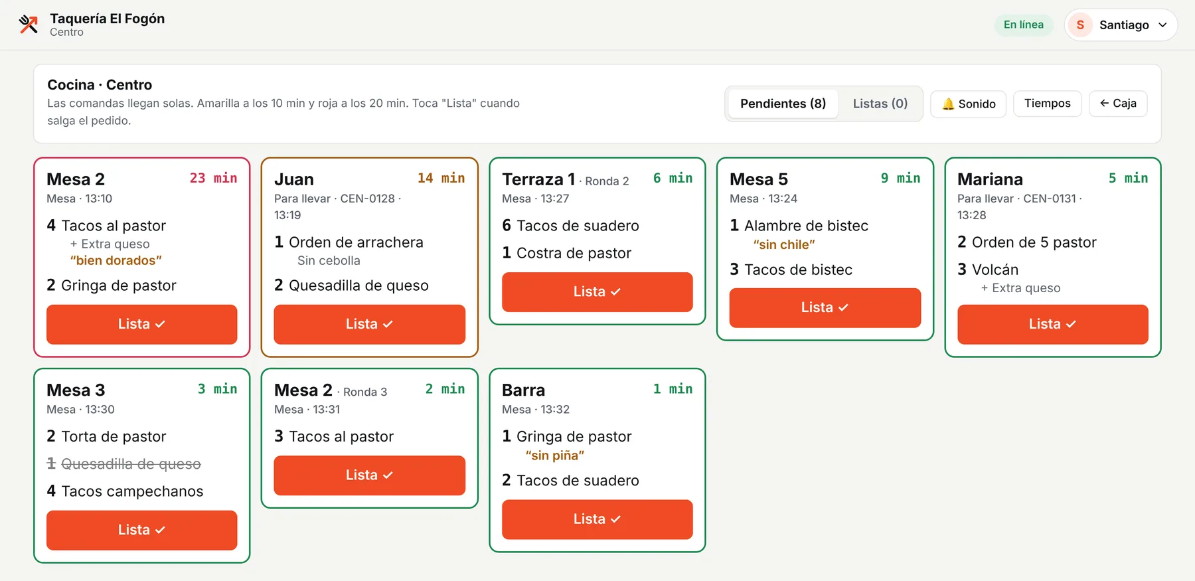Mark Mesa 2 (23 min) order as Lista
Image resolution: width=1195 pixels, height=581 pixels.
tap(141, 324)
